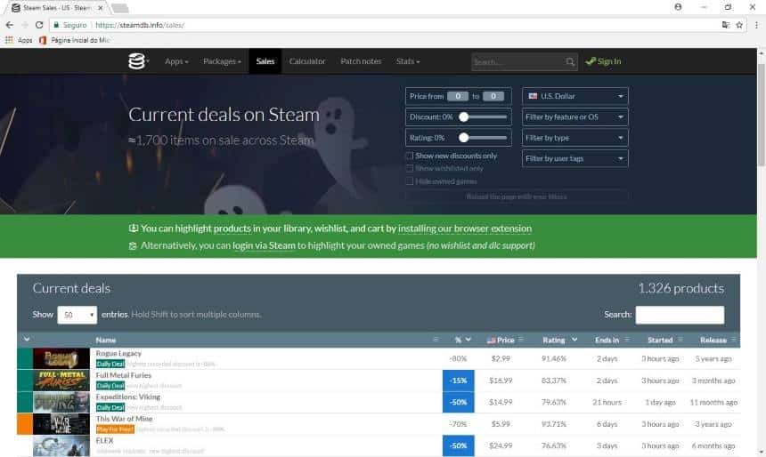This screenshot has height=457, width=766.
Task: Click the This War of Mine thumbnail
Action: (x=61, y=424)
